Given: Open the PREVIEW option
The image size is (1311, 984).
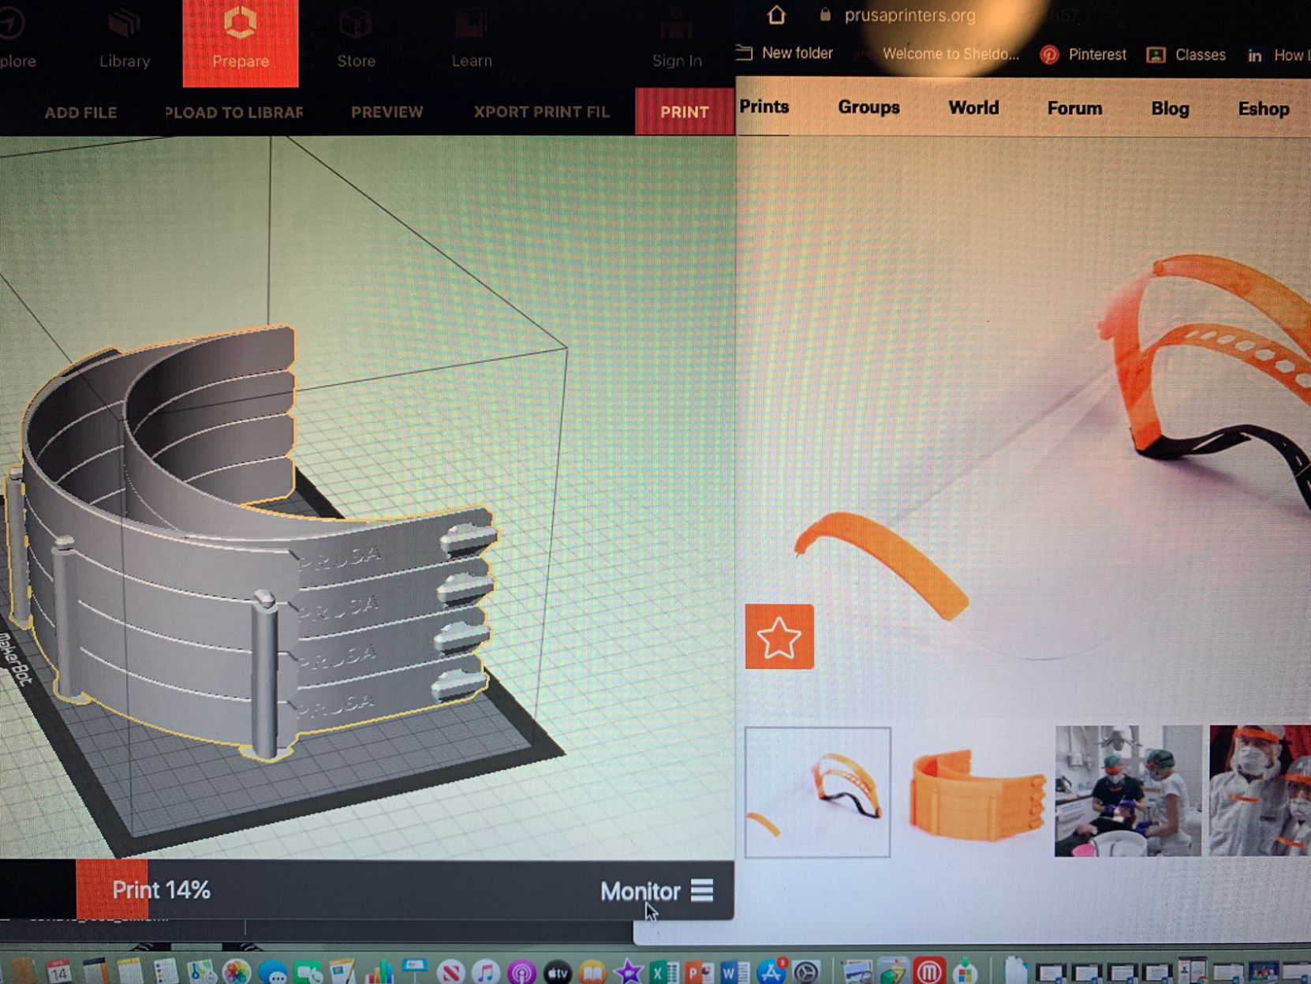Looking at the screenshot, I should point(387,112).
